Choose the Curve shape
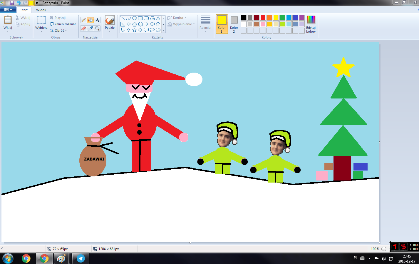 (129, 18)
